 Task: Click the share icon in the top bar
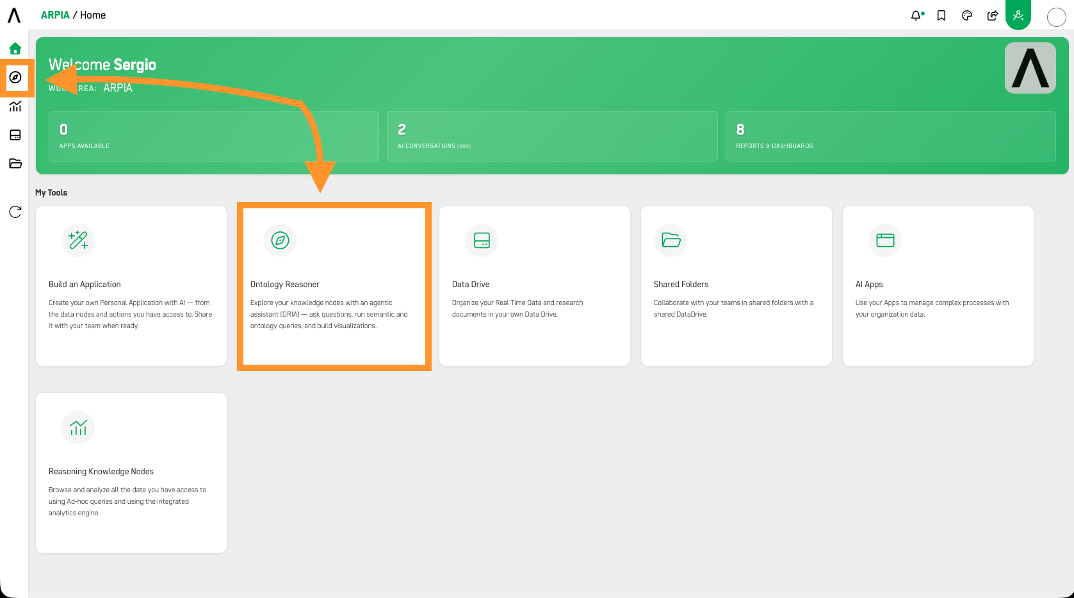pyautogui.click(x=993, y=15)
